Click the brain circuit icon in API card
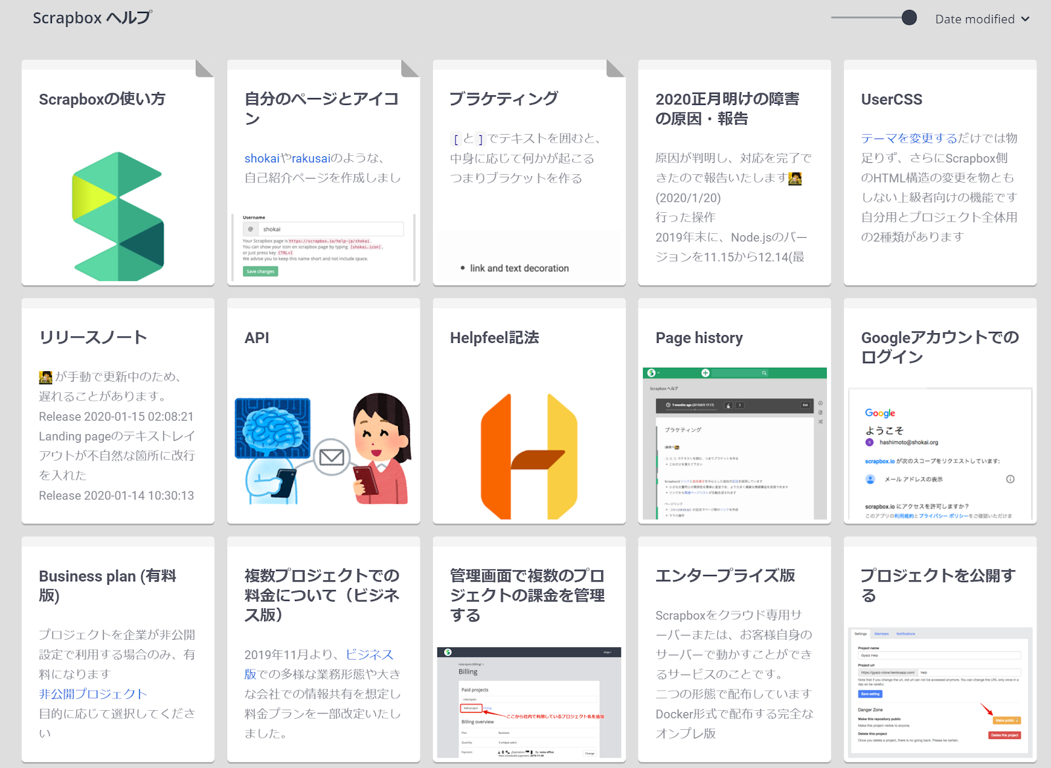1051x768 pixels. coord(273,428)
